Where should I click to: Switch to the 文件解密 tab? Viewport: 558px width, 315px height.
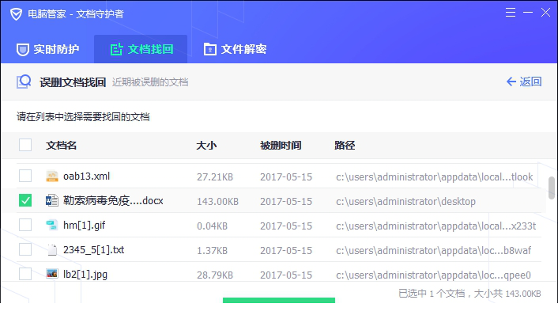pyautogui.click(x=235, y=49)
